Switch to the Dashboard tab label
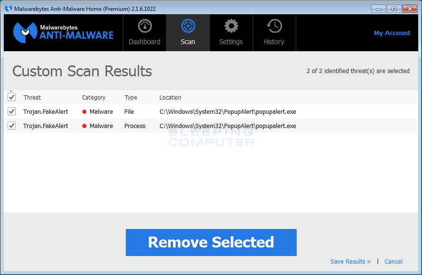This screenshot has height=275, width=422. click(144, 42)
